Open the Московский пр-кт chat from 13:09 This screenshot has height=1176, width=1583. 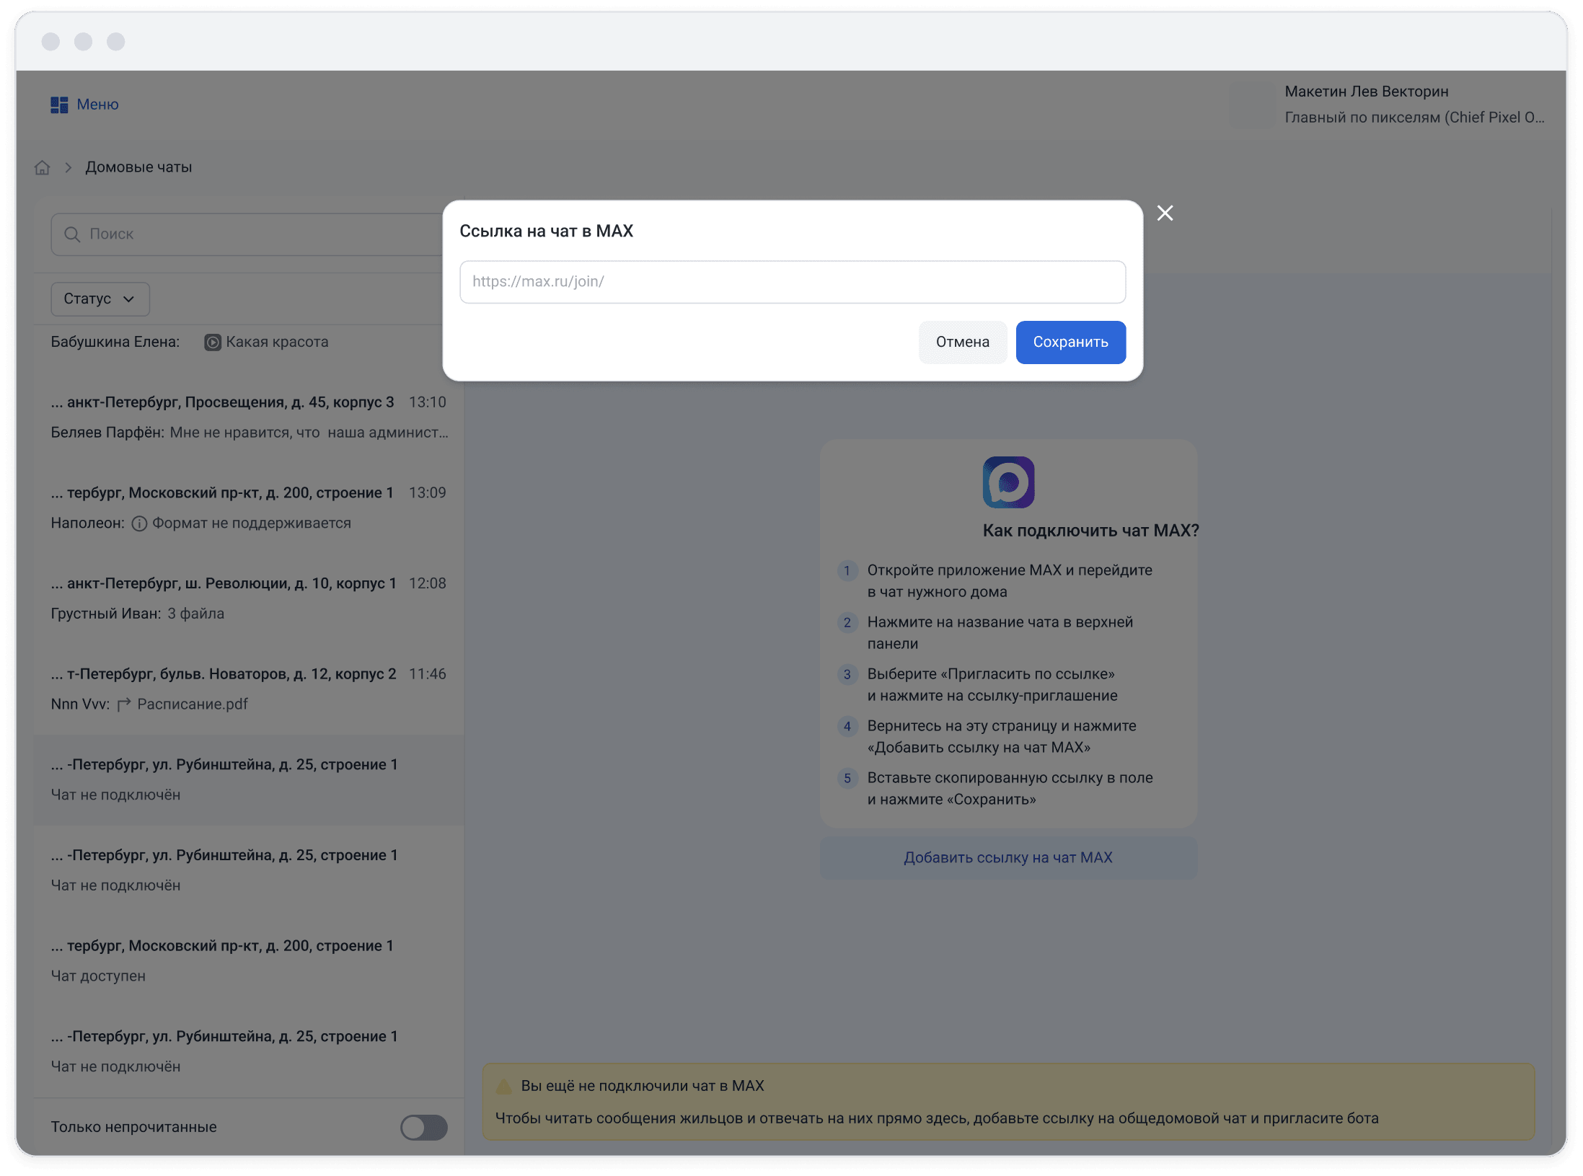click(249, 508)
